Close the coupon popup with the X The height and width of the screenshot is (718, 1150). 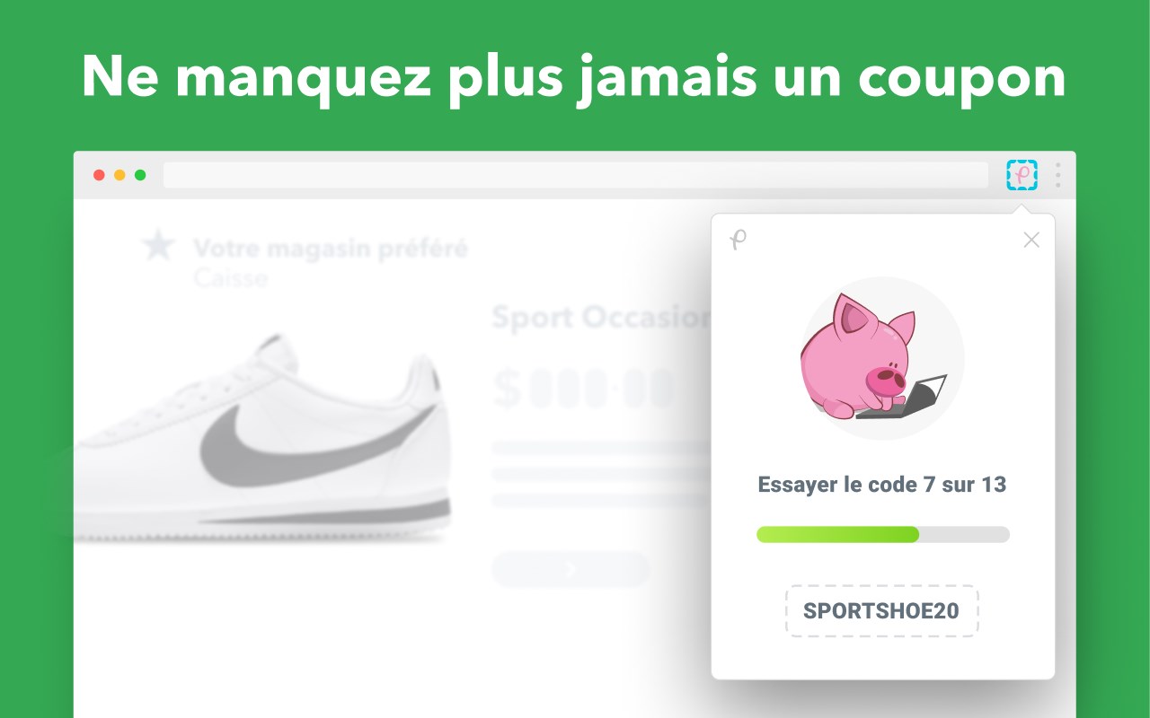click(x=1031, y=240)
